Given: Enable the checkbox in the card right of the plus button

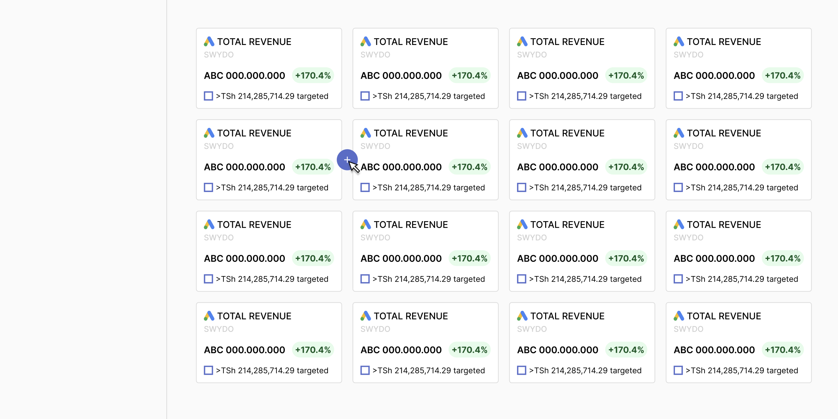Looking at the screenshot, I should (365, 188).
